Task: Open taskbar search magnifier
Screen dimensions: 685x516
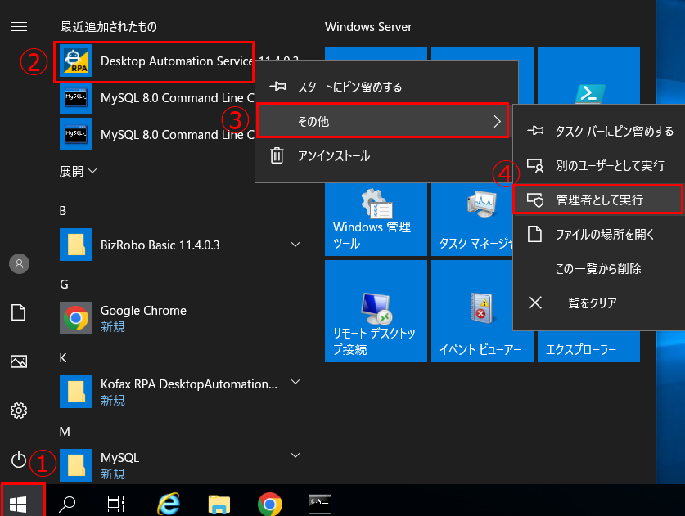Action: click(x=67, y=505)
